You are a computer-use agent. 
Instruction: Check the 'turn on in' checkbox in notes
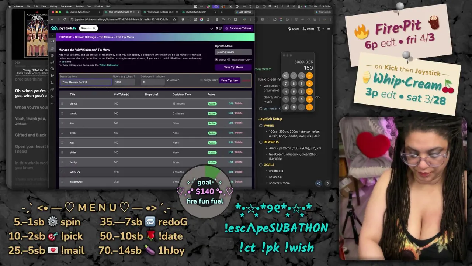pyautogui.click(x=261, y=109)
